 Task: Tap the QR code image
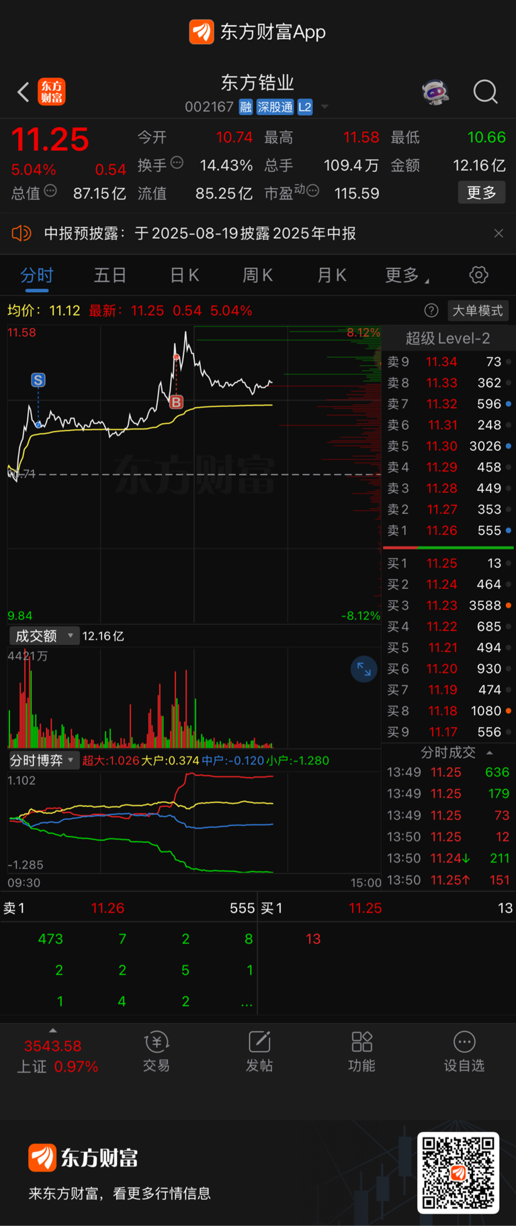pos(458,1172)
